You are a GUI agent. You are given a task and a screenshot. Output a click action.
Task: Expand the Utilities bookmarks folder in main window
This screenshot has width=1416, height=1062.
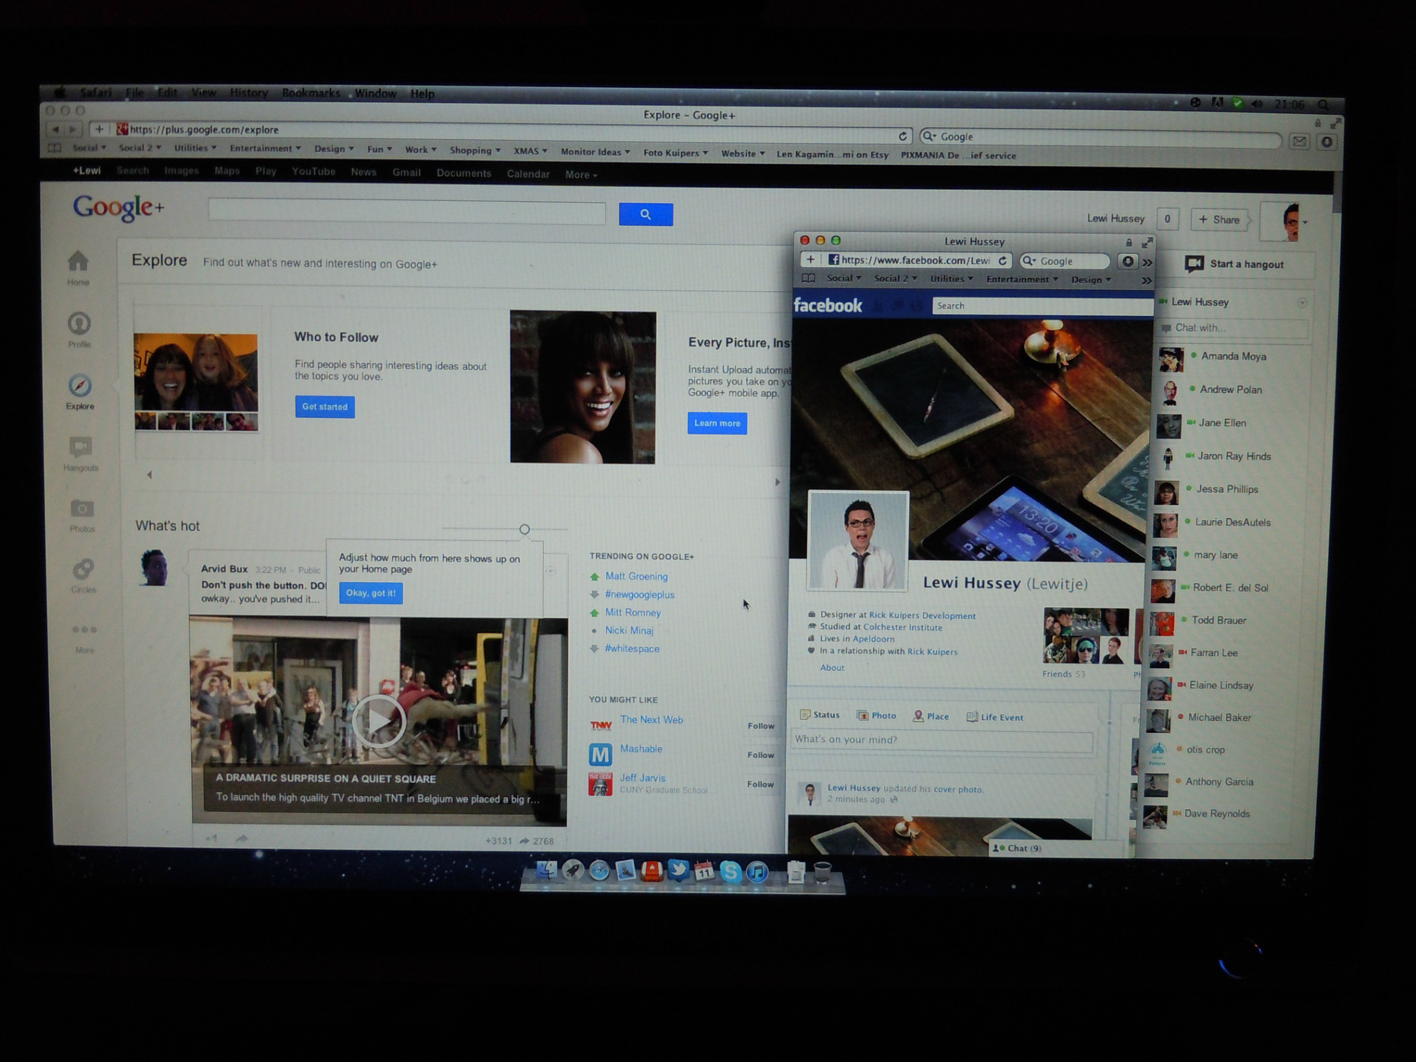(x=195, y=148)
